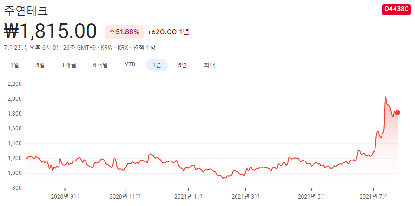Select the 1일 time range tab
This screenshot has width=415, height=206.
pos(14,65)
